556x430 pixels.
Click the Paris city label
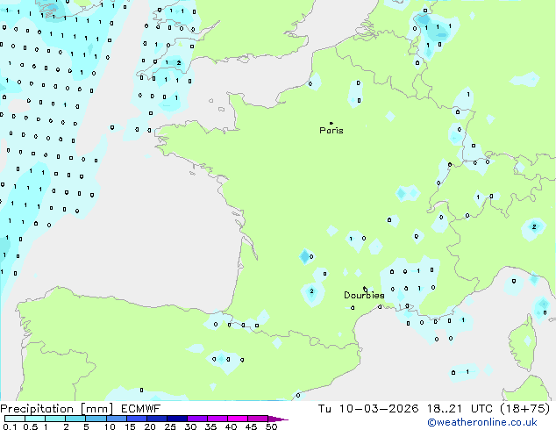click(331, 131)
